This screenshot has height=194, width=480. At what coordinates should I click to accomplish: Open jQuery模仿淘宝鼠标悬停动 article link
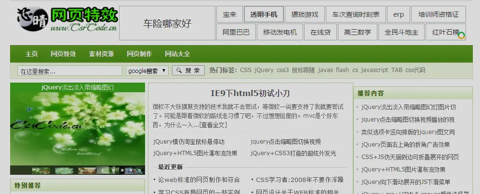pos(188,142)
